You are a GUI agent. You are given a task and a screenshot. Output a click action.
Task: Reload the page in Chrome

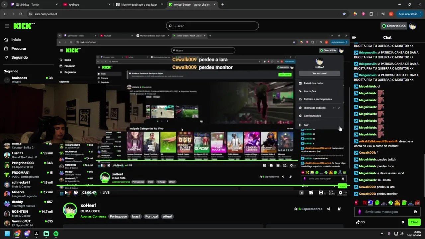coord(21,14)
